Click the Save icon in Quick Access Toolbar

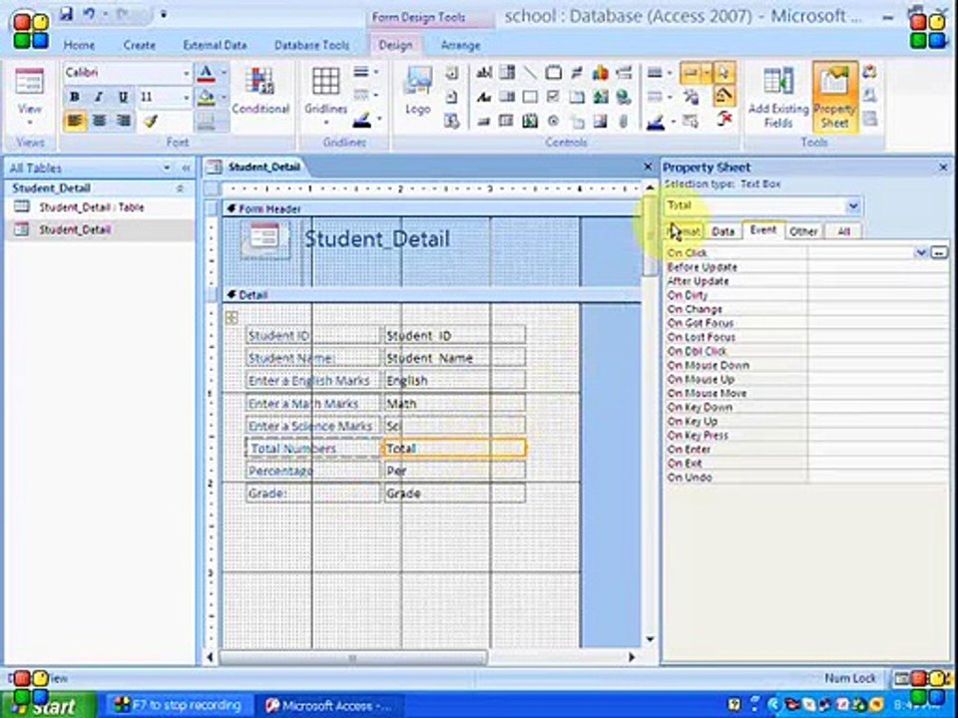(67, 13)
